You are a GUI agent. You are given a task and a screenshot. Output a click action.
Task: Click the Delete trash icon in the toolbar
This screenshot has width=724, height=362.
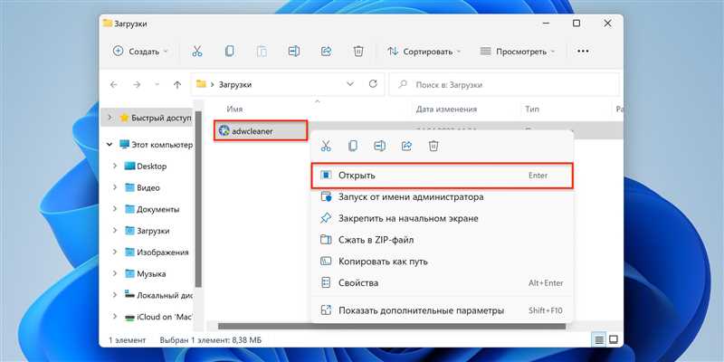358,52
